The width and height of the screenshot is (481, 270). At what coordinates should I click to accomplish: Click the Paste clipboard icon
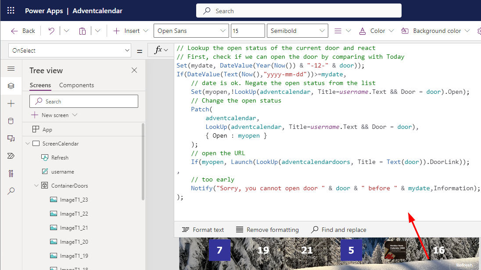(x=83, y=31)
